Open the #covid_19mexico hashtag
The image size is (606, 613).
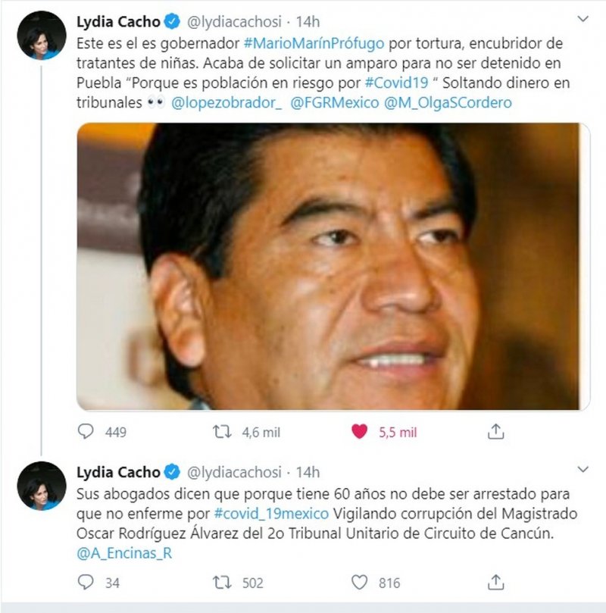click(x=271, y=514)
